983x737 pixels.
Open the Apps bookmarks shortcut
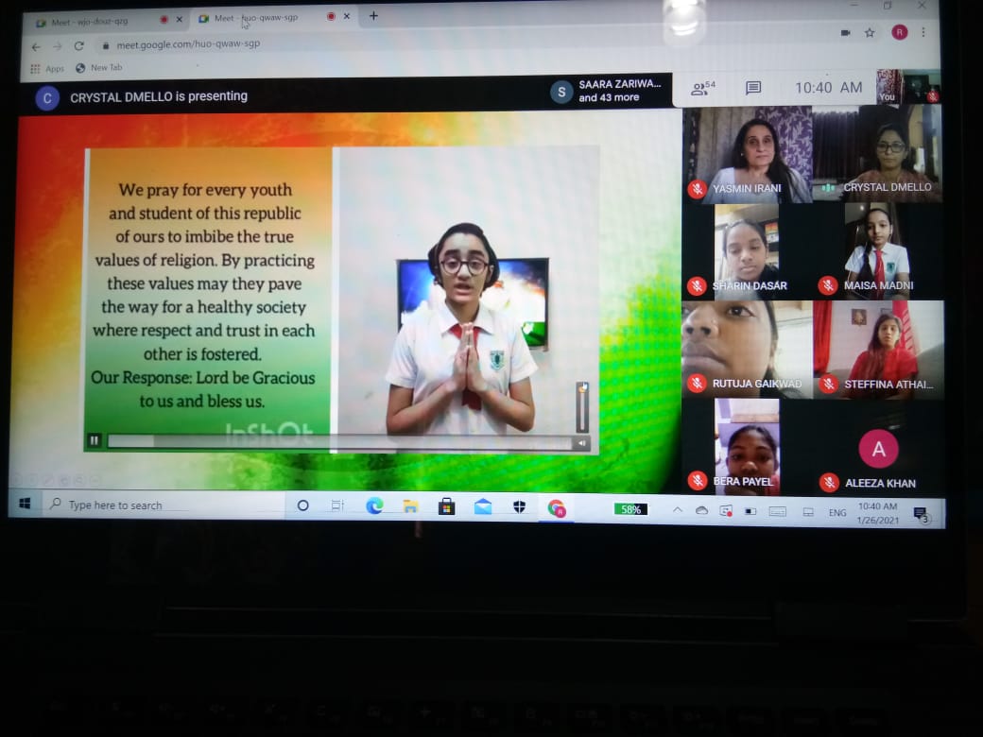47,68
